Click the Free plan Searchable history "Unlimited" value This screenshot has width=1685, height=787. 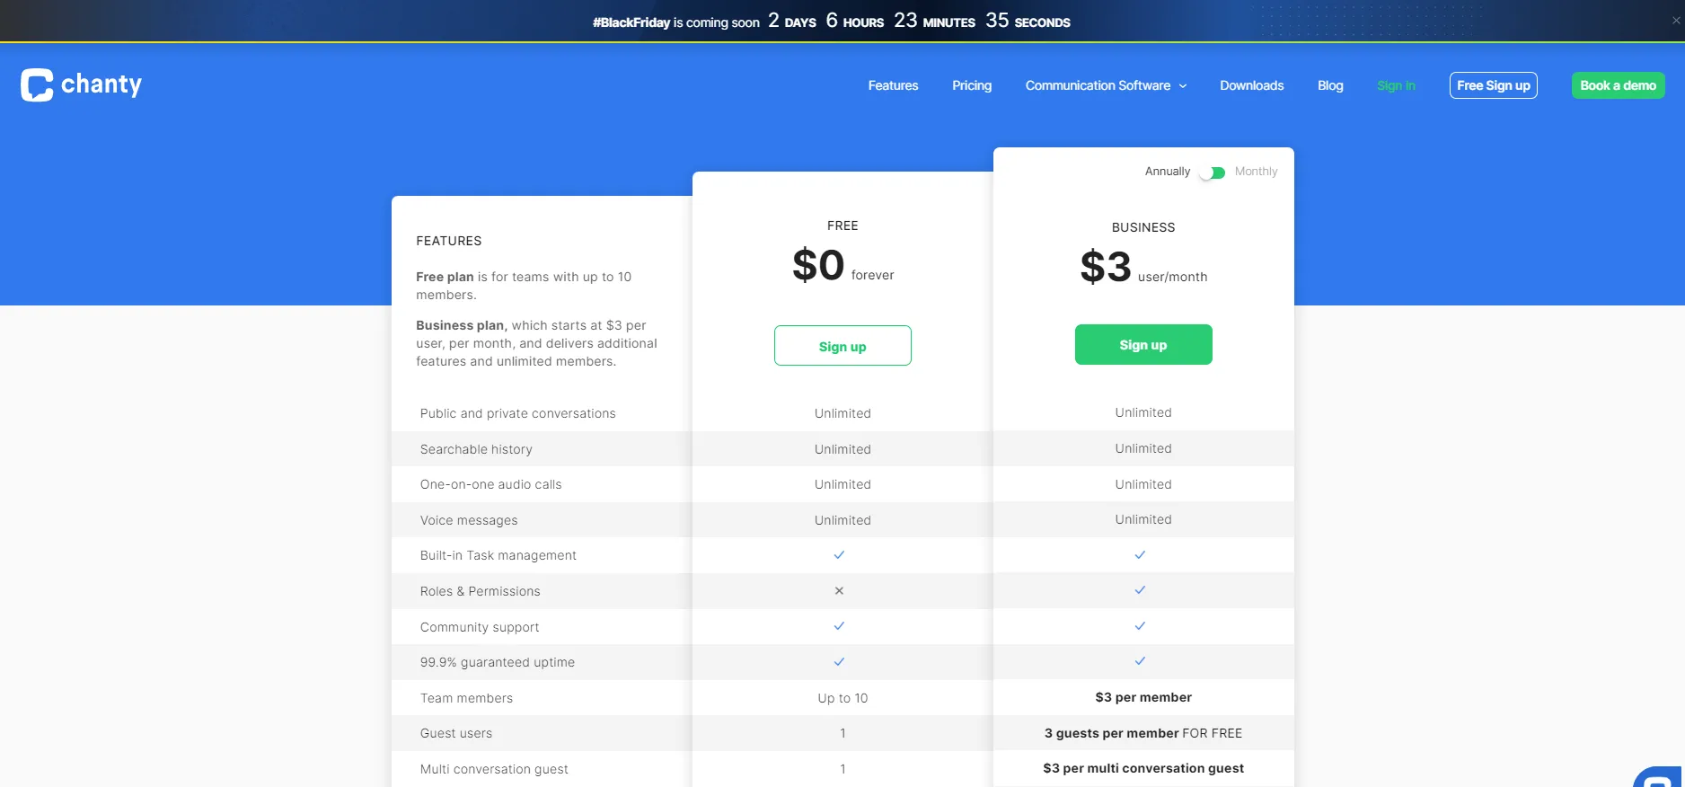tap(842, 449)
